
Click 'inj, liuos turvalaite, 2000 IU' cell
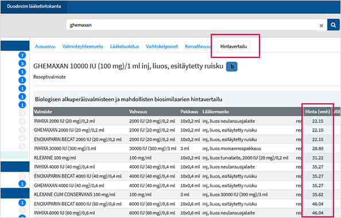[x=245, y=158]
